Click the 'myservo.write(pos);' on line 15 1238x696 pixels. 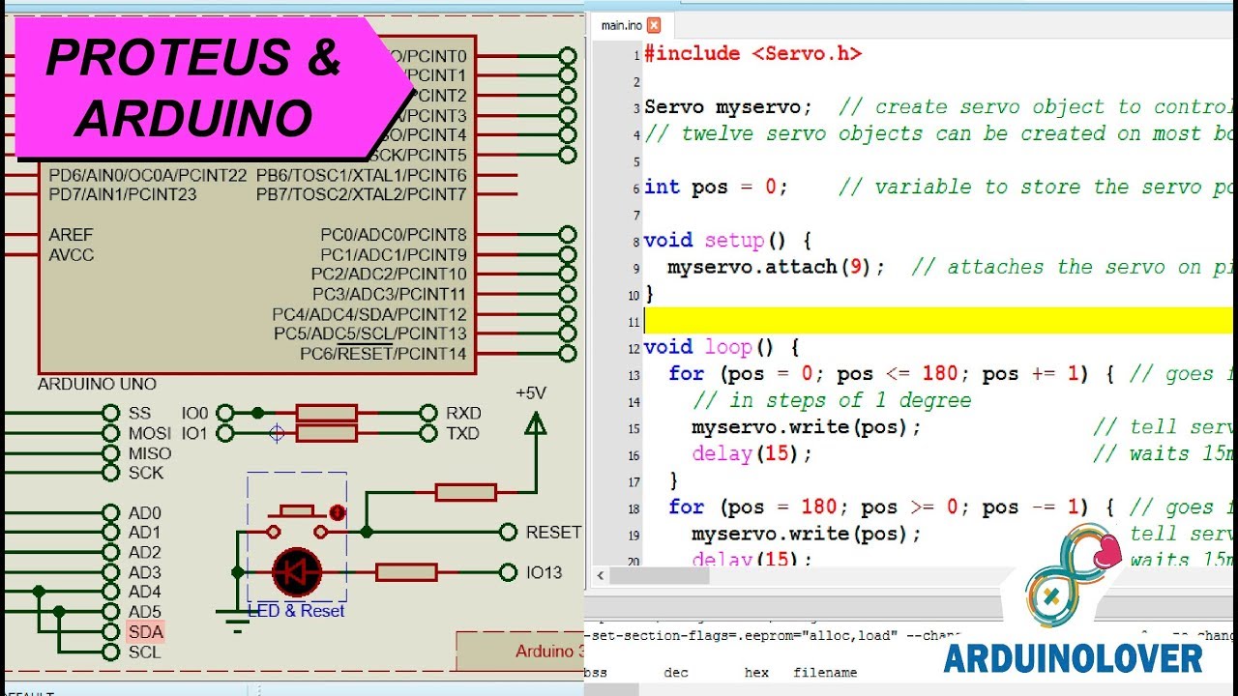pyautogui.click(x=807, y=427)
